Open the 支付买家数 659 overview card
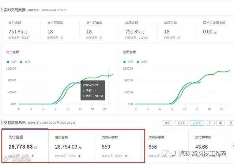Image resolution: width=234 pixels, height=164 pixels. 118,146
